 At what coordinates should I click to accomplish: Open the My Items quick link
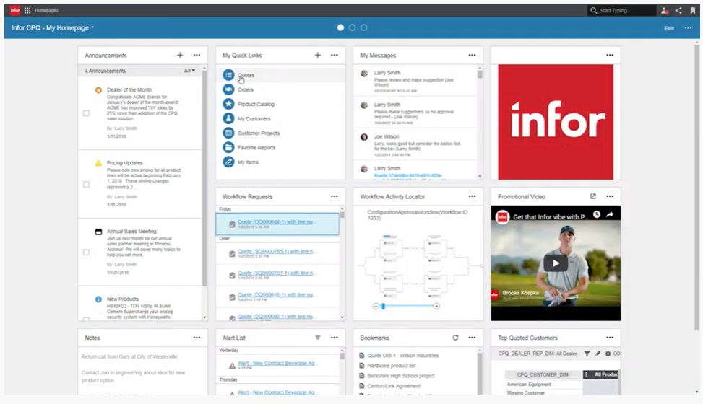pyautogui.click(x=248, y=162)
